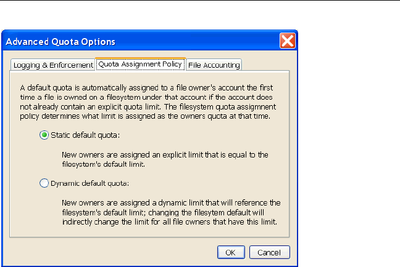Image resolution: width=400 pixels, height=267 pixels.
Task: Click blank space right of File Accounting tab
Action: point(265,64)
